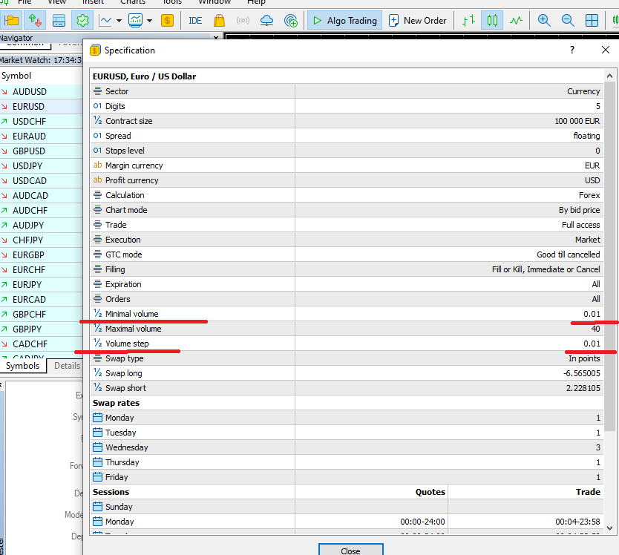Click the gold dollar symbols icon
This screenshot has height=555, width=619.
(x=168, y=21)
